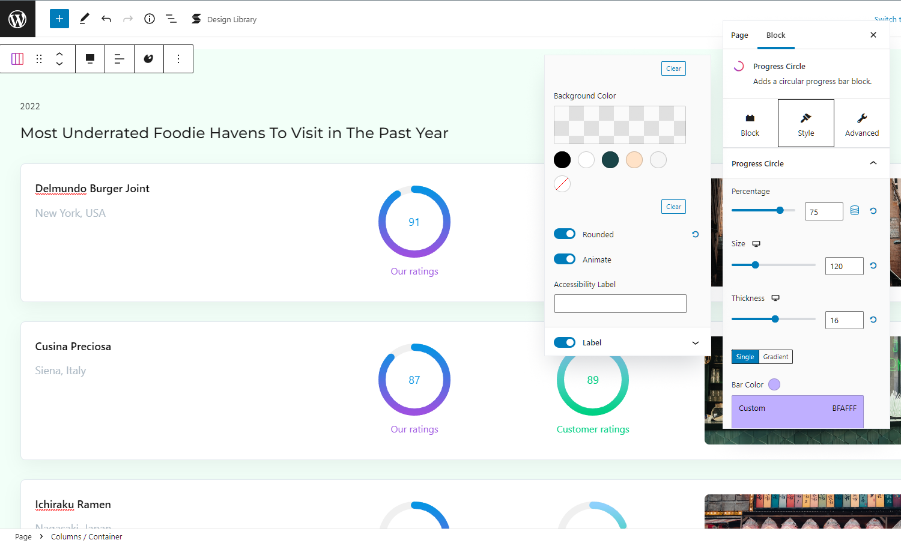Open the block inserter plus button
The image size is (901, 543).
tap(59, 19)
